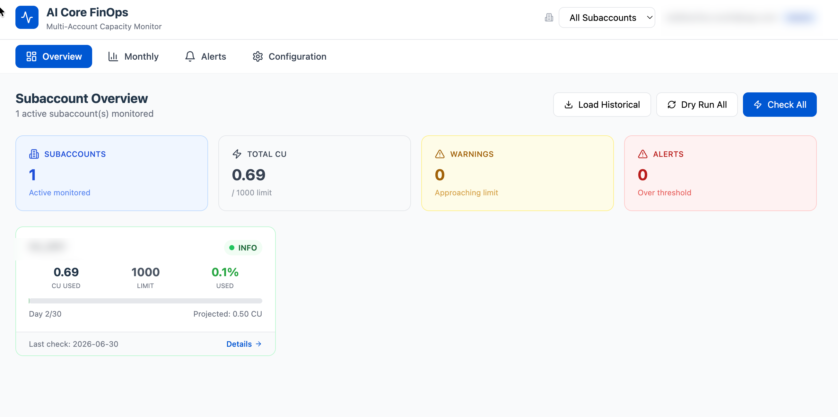Click the Details arrow icon

coord(258,344)
